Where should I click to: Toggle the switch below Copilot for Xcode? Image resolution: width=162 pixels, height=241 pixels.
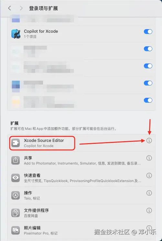(x=148, y=49)
